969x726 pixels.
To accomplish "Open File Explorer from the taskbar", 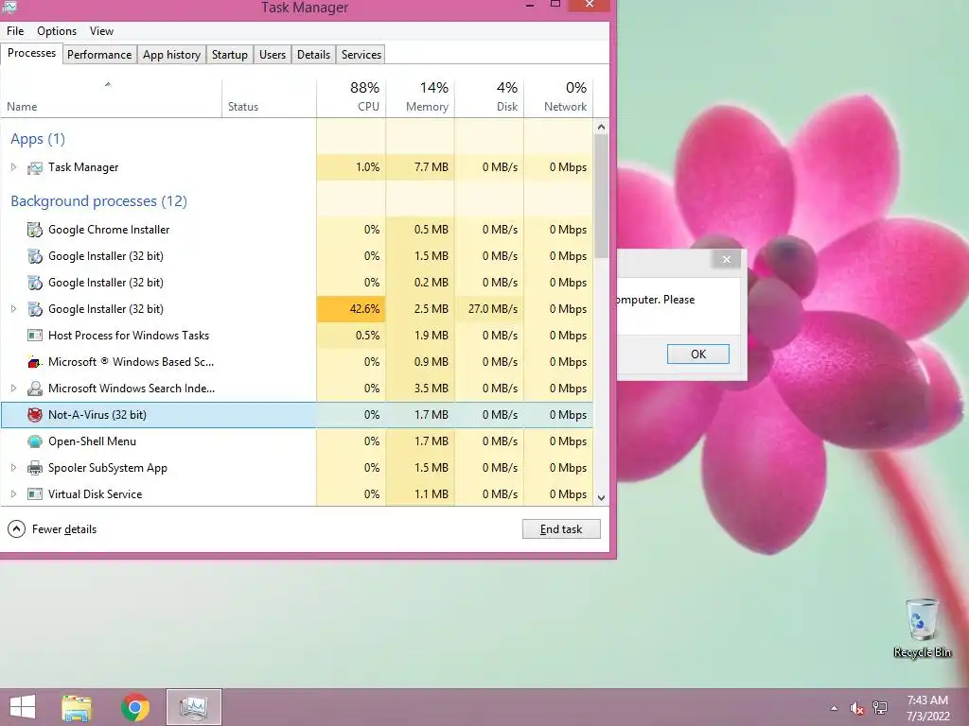I will (77, 707).
